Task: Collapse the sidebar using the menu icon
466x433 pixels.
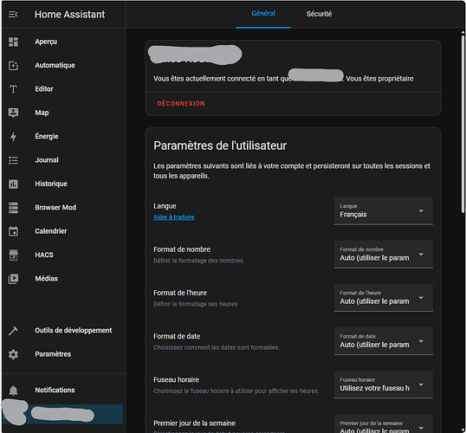Action: click(13, 14)
